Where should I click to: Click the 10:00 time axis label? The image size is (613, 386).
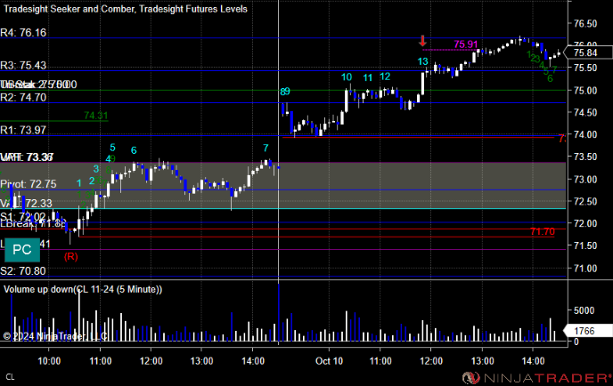click(49, 361)
